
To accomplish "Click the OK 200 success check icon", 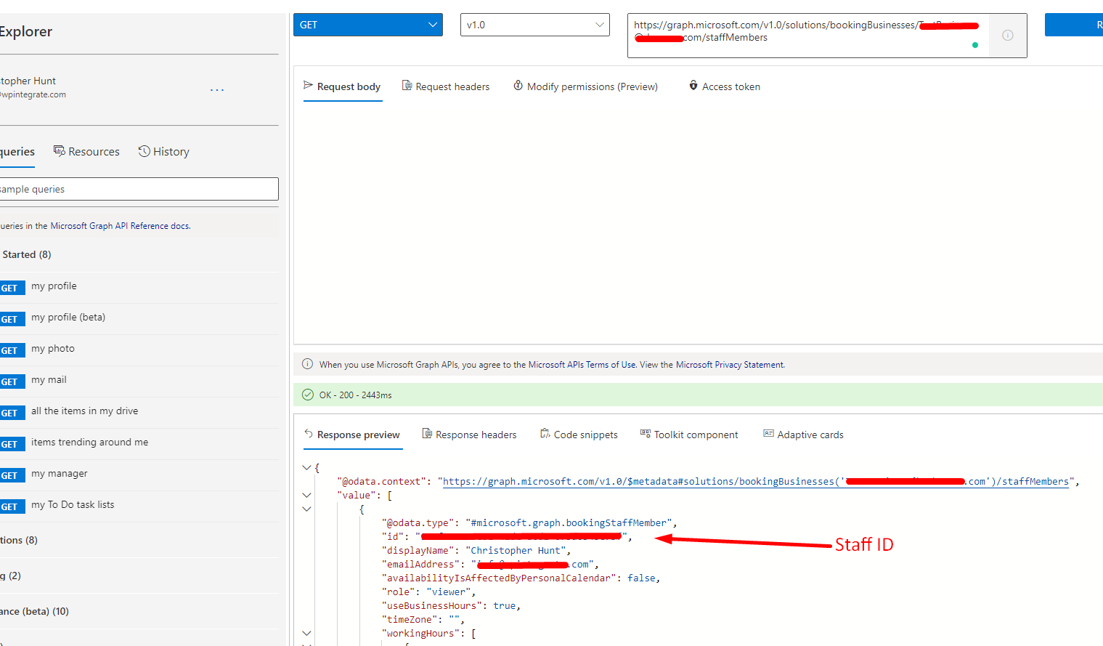I will pos(307,395).
